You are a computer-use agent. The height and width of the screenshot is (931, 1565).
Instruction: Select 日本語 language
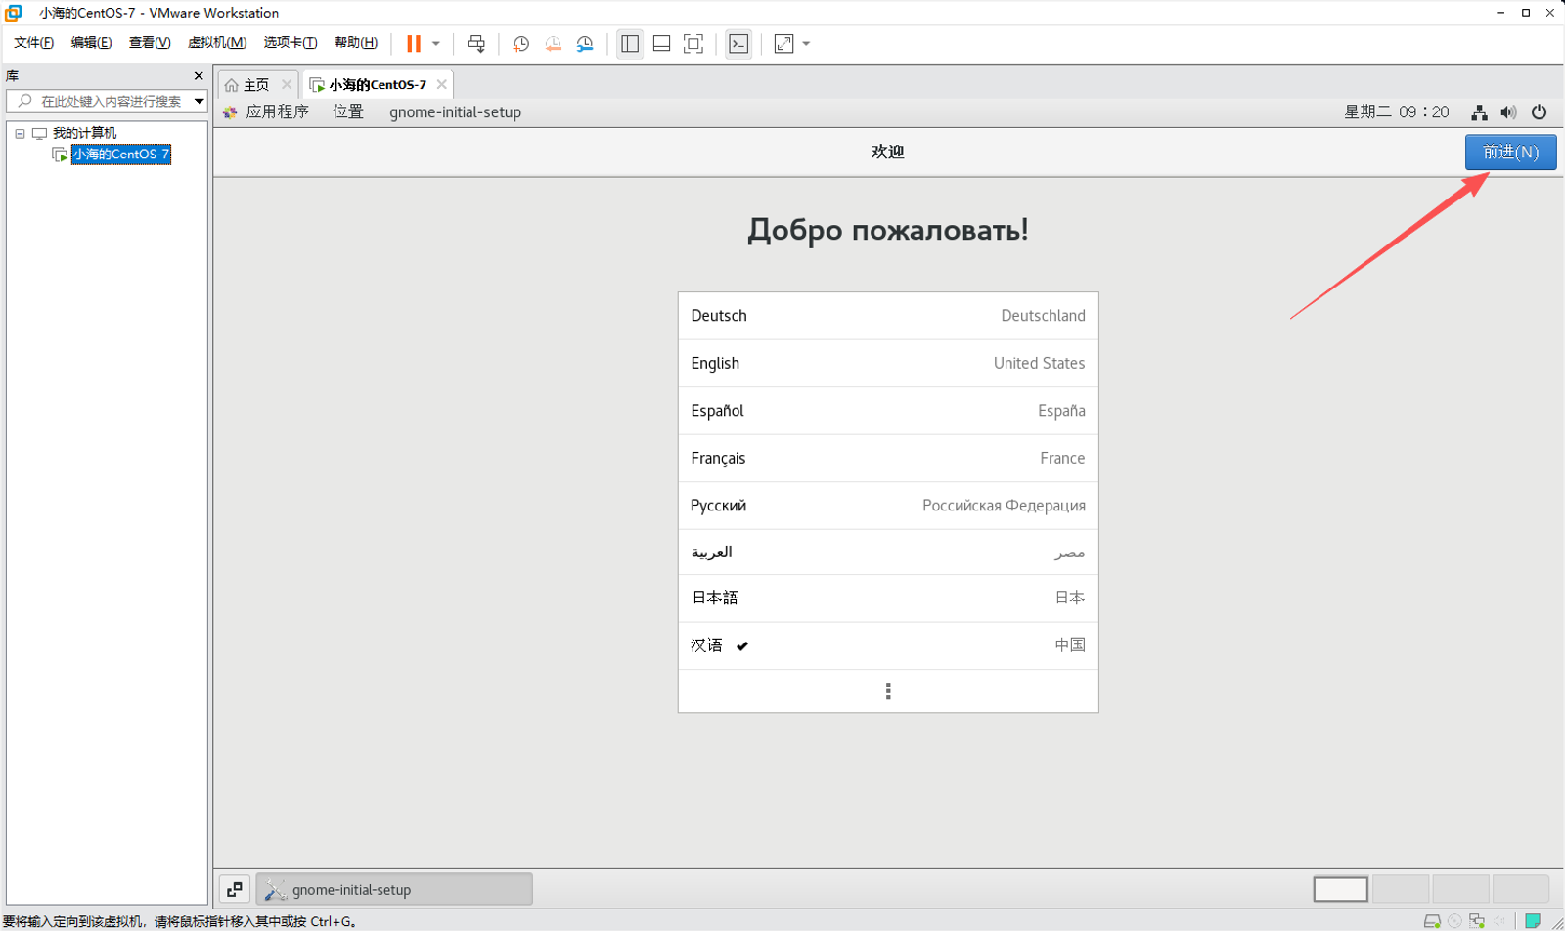point(888,598)
